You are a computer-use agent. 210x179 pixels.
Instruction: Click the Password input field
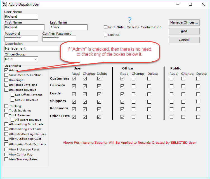pos(21,38)
